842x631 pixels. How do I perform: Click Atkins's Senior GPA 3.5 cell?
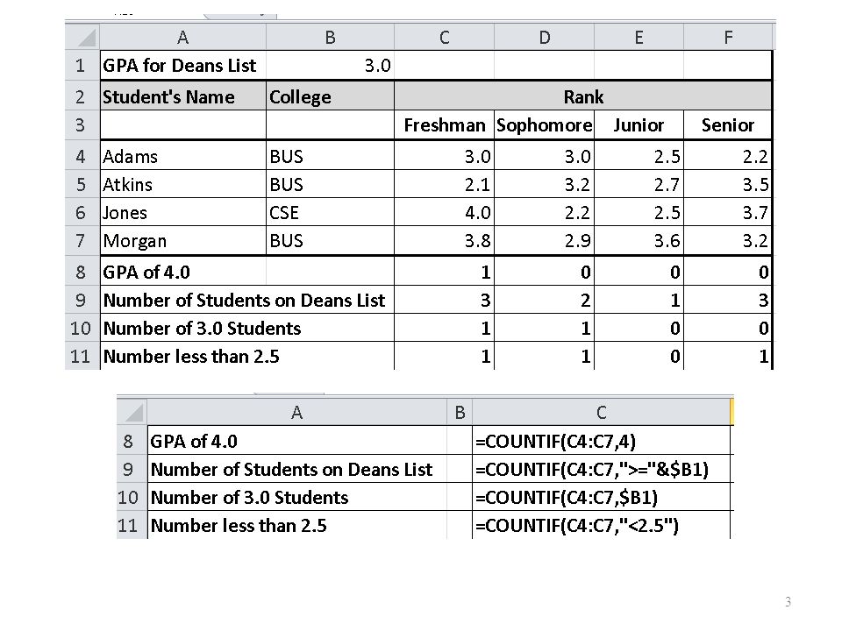pos(728,185)
